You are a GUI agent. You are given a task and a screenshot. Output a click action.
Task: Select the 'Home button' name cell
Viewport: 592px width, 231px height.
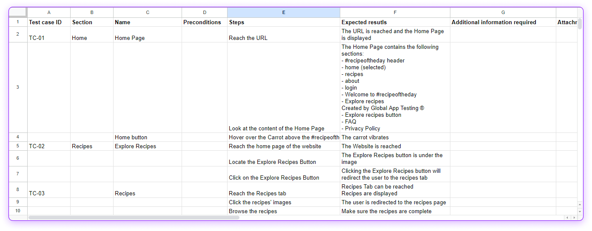[x=147, y=137]
